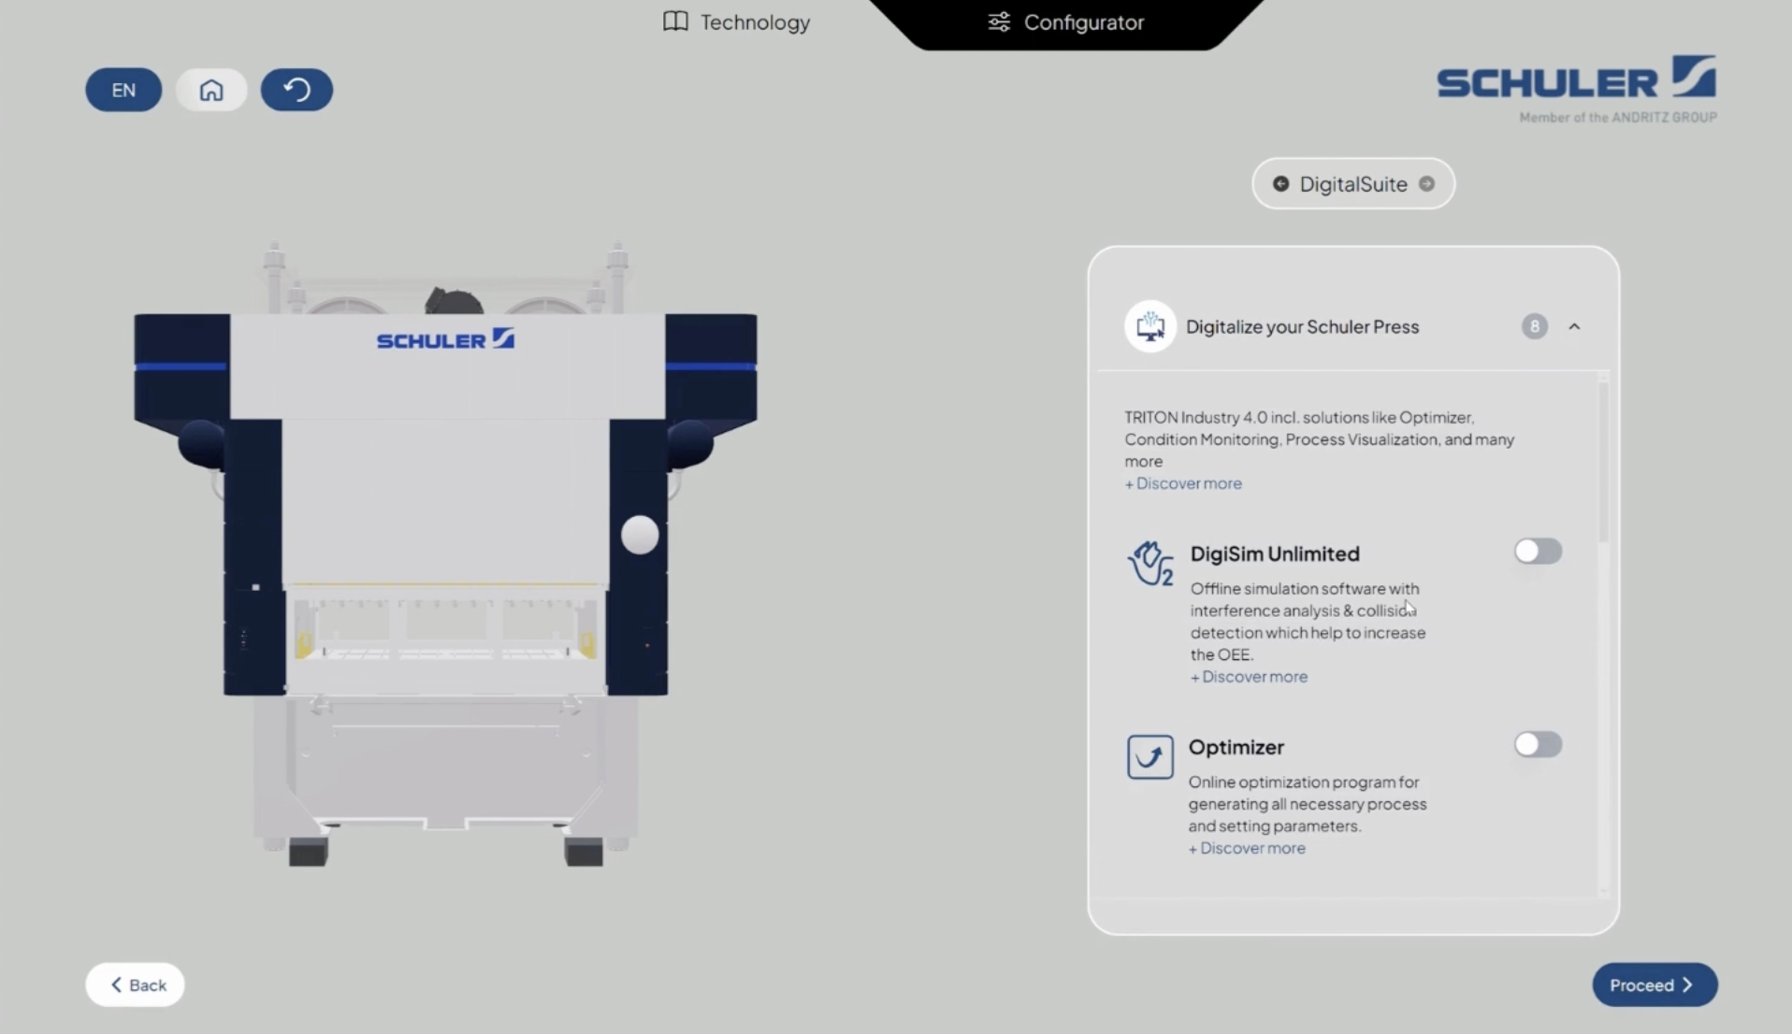Click the Back button
Image resolution: width=1792 pixels, height=1034 pixels.
pos(135,984)
